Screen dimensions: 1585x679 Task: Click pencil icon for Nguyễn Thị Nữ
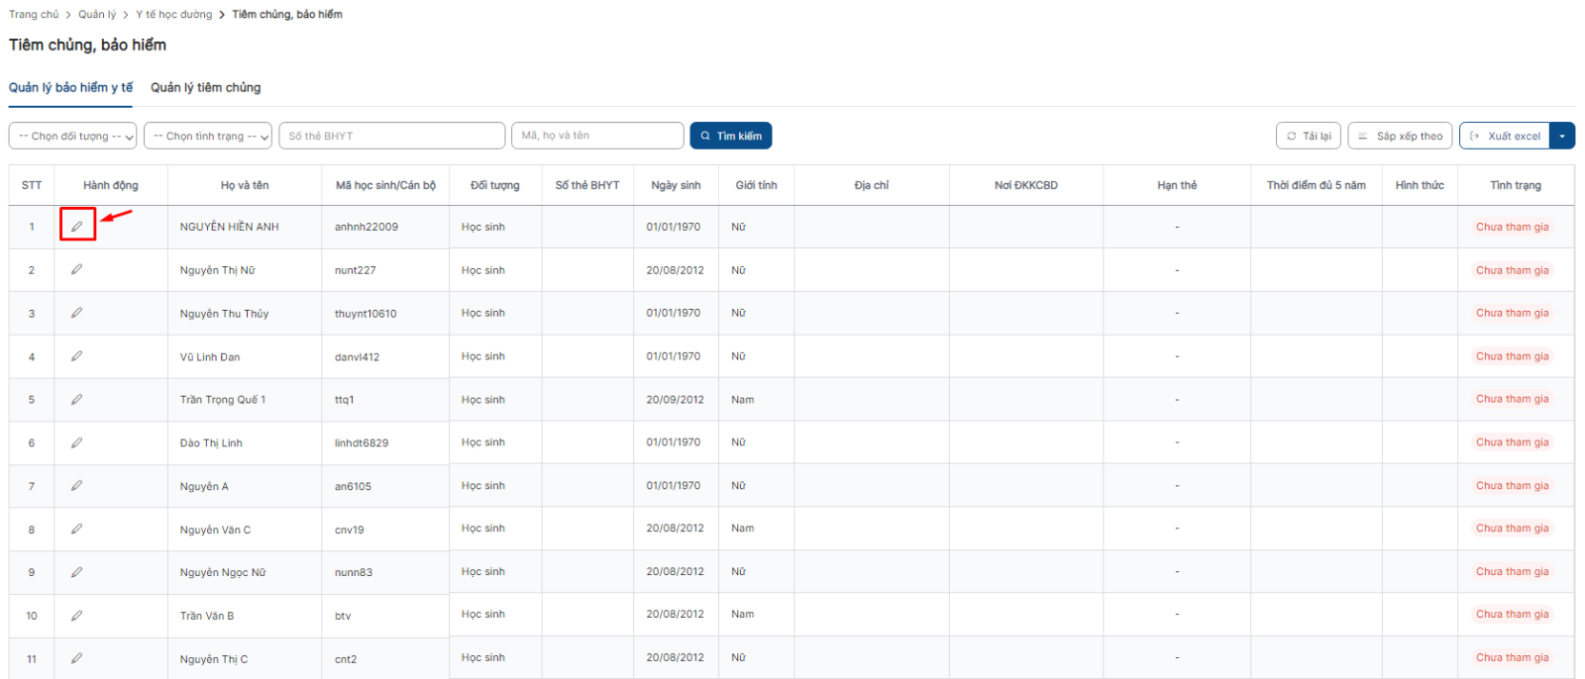(x=77, y=269)
